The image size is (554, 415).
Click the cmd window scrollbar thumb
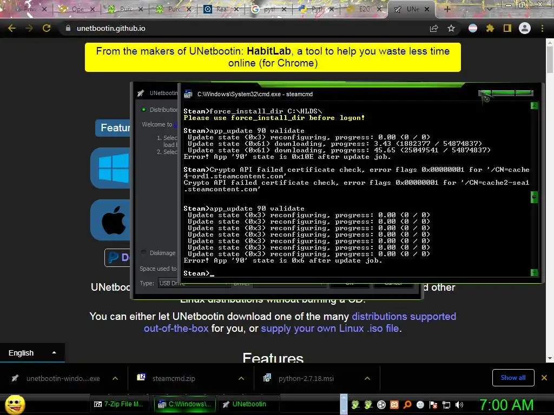[534, 197]
